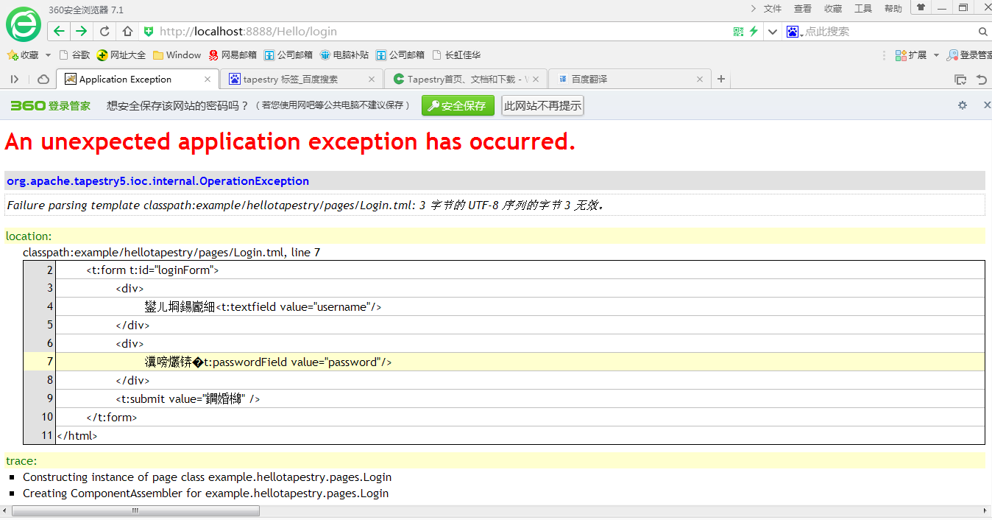Open password bar settings gear
This screenshot has width=992, height=520.
(963, 105)
